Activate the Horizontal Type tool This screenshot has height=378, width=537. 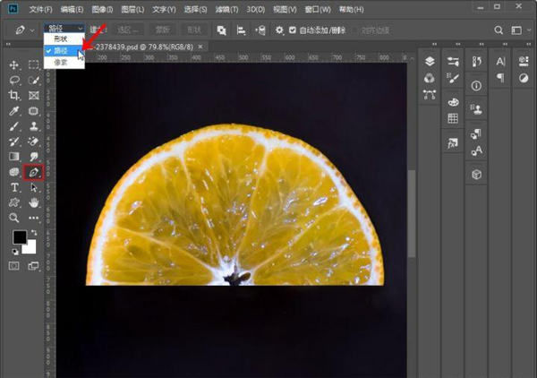pyautogui.click(x=14, y=187)
